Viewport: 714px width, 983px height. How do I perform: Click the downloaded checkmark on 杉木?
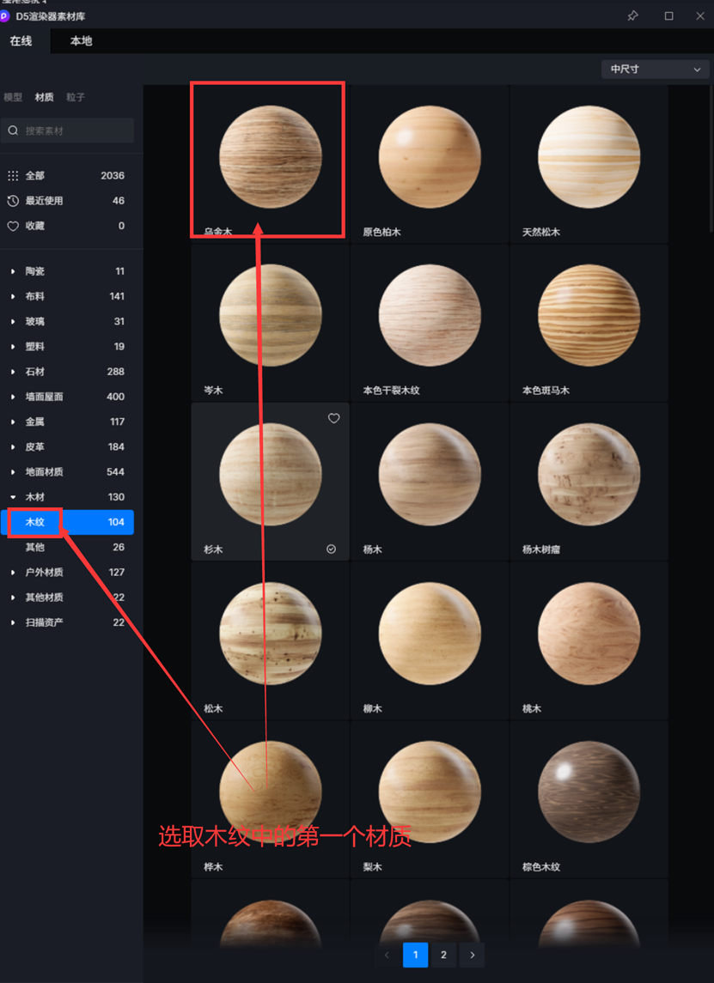[x=332, y=549]
